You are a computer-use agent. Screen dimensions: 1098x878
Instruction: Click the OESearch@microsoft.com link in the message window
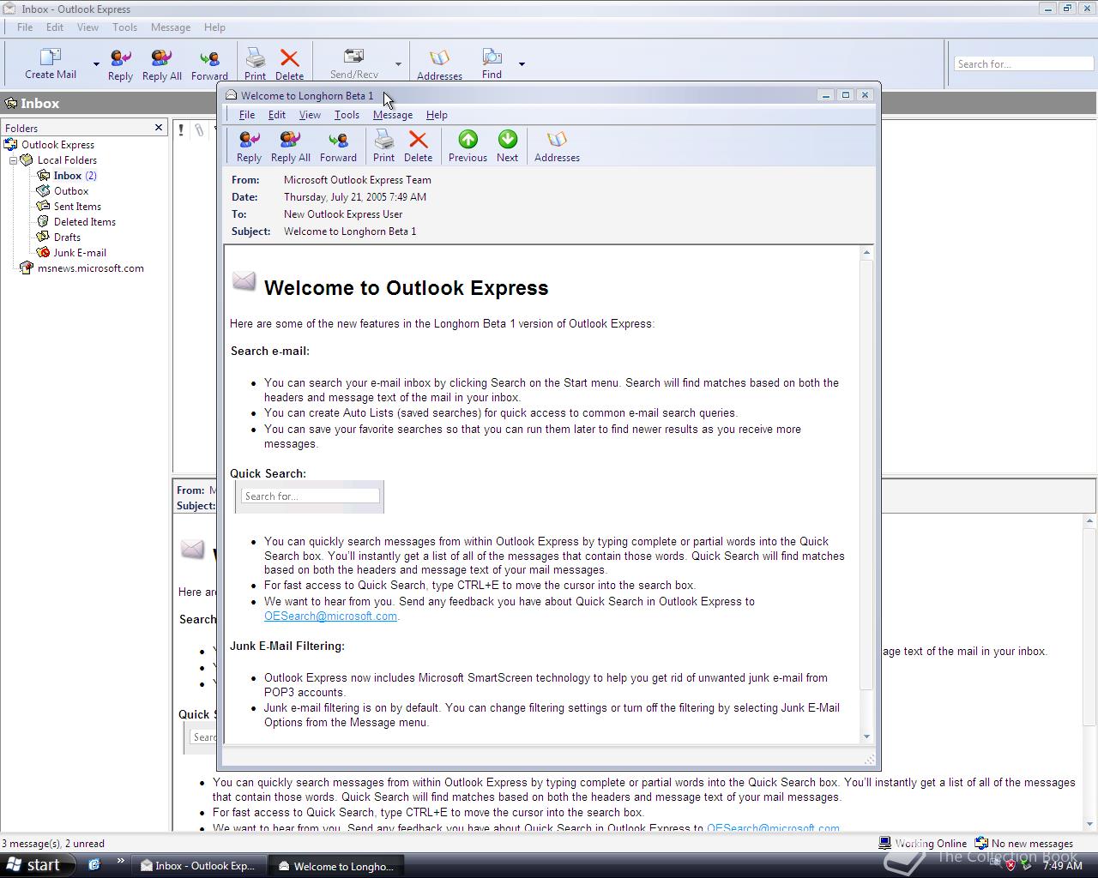click(x=330, y=616)
